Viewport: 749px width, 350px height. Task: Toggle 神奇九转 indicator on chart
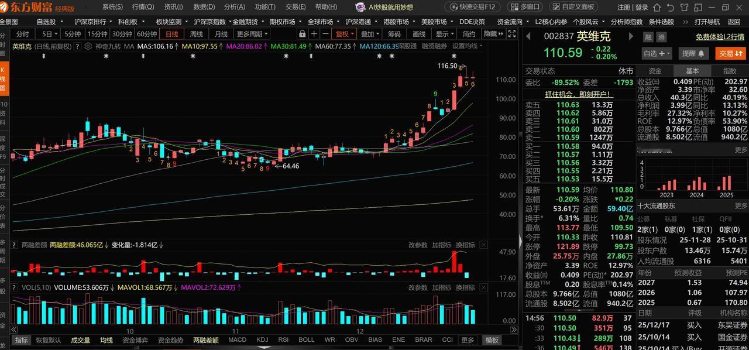tap(108, 46)
